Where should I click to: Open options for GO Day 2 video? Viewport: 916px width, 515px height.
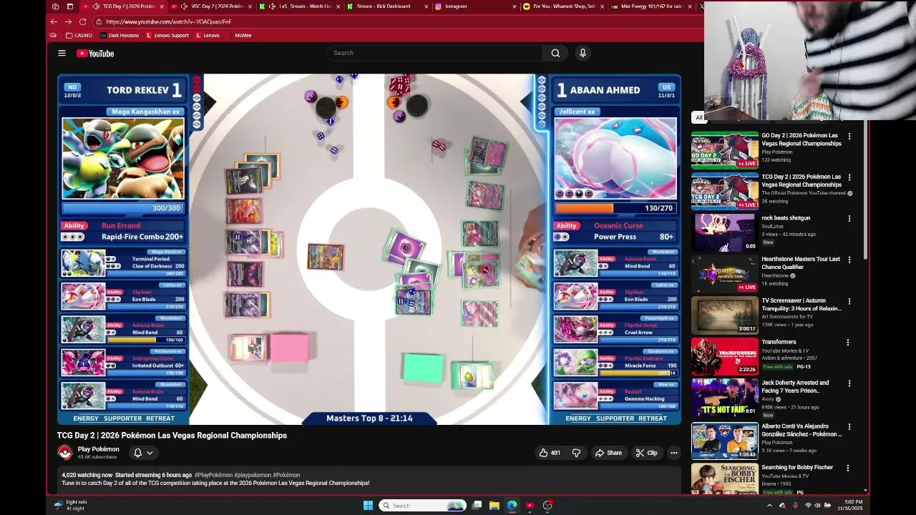pyautogui.click(x=849, y=136)
